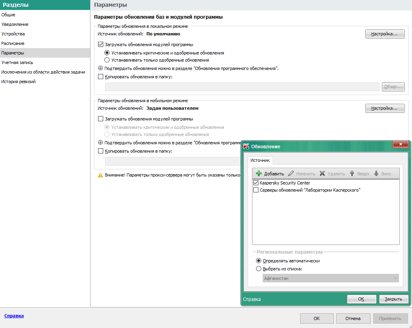Image resolution: width=412 pixels, height=328 pixels.
Task: Click the local mode folder path field
Action: coord(242,87)
